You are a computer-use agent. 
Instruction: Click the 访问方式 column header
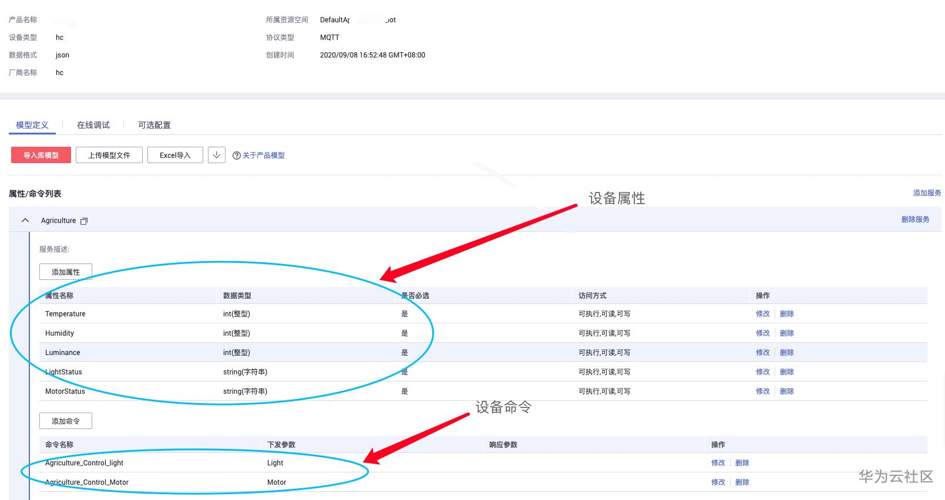[593, 296]
